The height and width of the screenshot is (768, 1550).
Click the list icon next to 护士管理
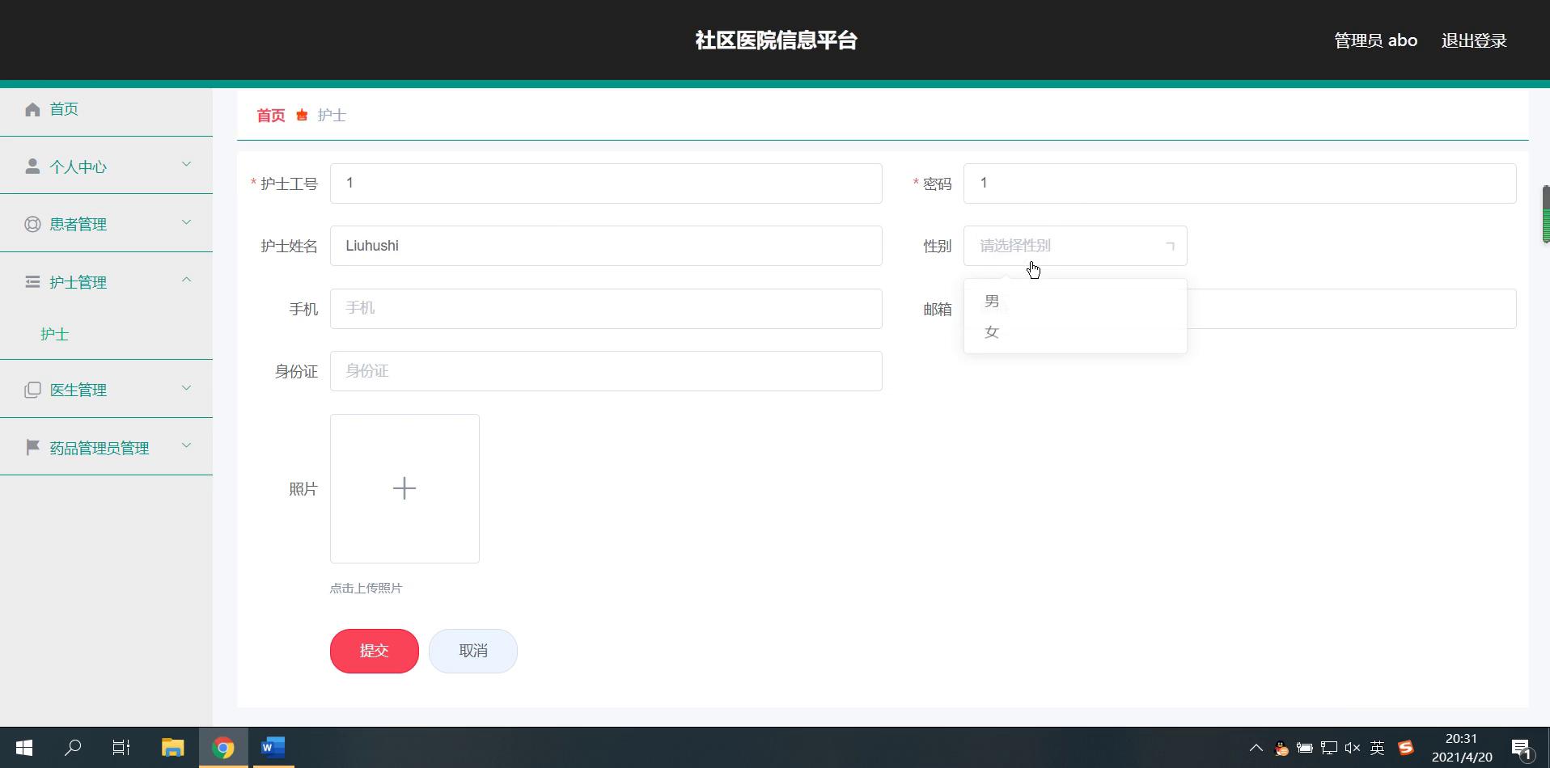[32, 281]
